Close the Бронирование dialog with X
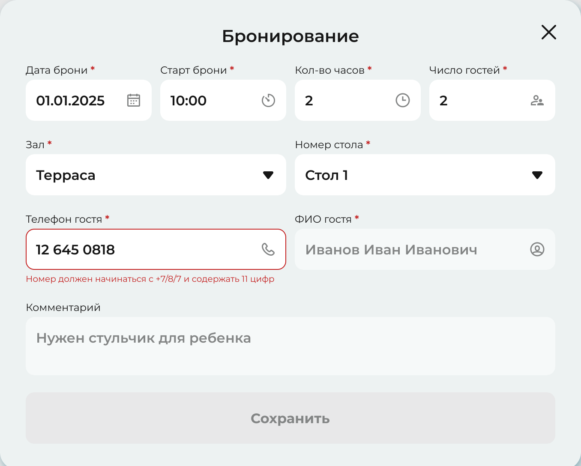The height and width of the screenshot is (466, 581). pos(549,32)
